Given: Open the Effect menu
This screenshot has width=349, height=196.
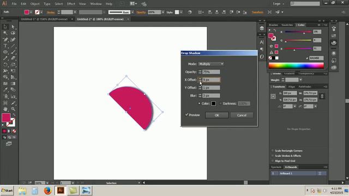Looking at the screenshot, I should click(x=71, y=4).
